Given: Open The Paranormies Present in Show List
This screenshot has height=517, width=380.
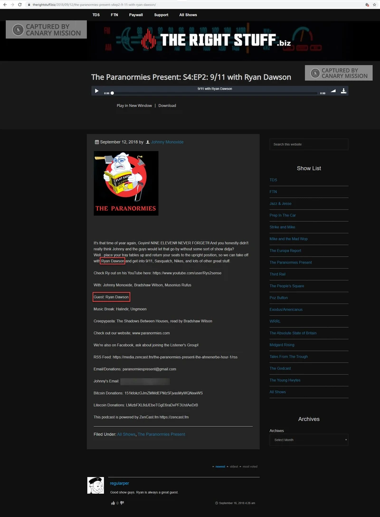Looking at the screenshot, I should click(x=291, y=263).
